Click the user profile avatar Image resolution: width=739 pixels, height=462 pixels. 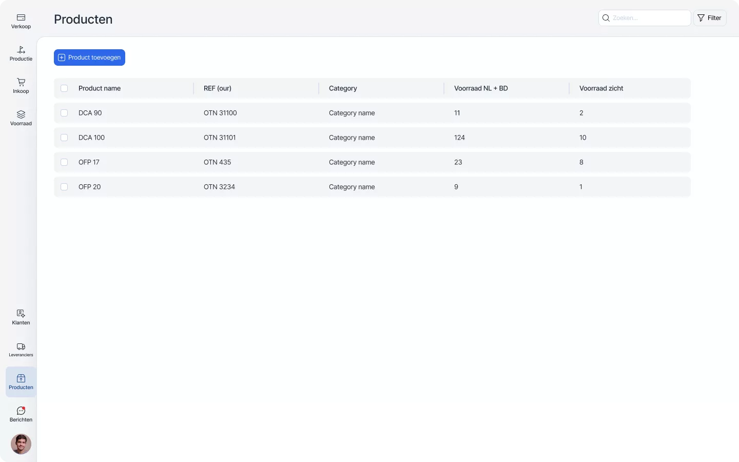[x=21, y=444]
